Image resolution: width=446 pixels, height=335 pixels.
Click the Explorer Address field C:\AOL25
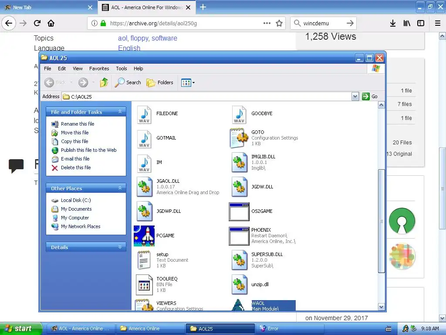207,96
